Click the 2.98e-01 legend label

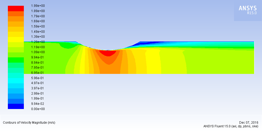coord(38,93)
